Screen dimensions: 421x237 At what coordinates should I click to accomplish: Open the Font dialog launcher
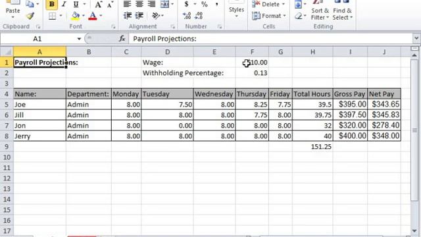point(113,26)
